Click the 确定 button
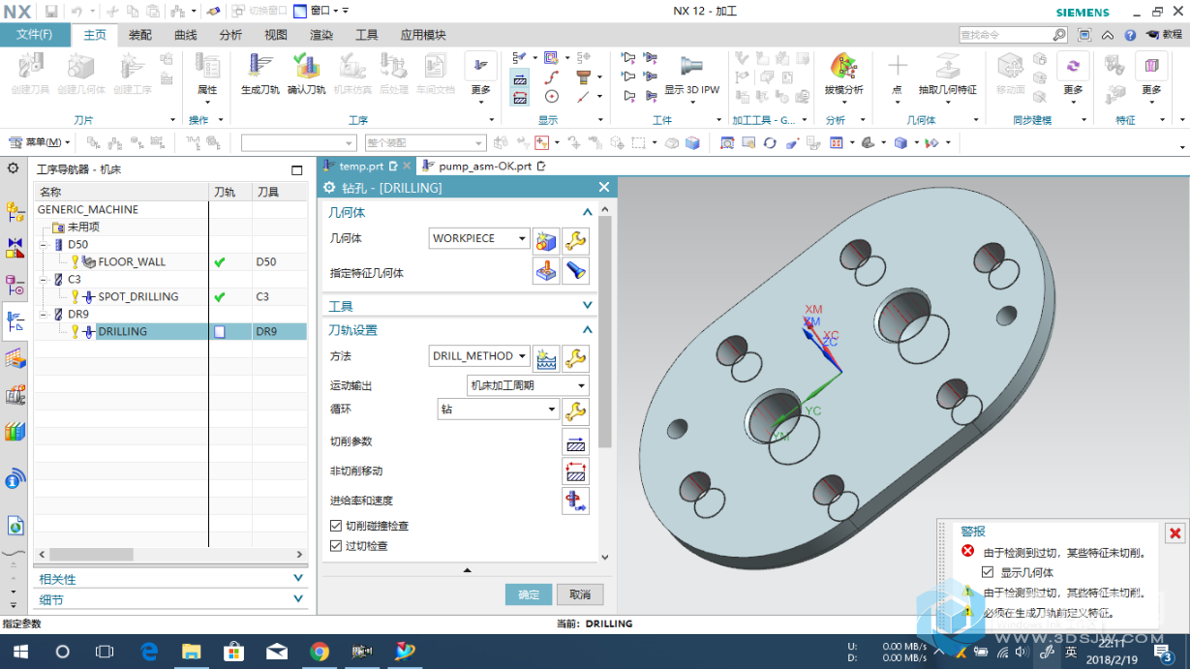This screenshot has width=1190, height=669. click(x=529, y=594)
